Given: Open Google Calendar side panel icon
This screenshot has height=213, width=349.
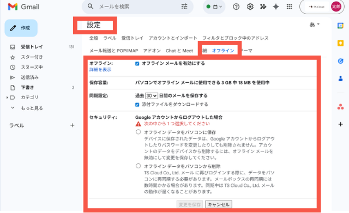Looking at the screenshot, I should click(340, 26).
